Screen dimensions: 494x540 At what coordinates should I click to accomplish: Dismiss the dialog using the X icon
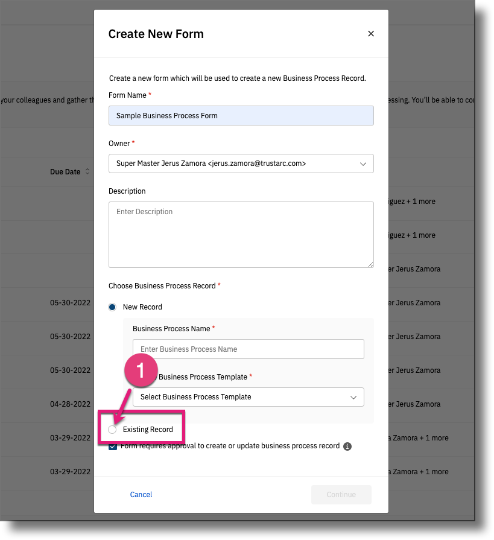(x=370, y=34)
